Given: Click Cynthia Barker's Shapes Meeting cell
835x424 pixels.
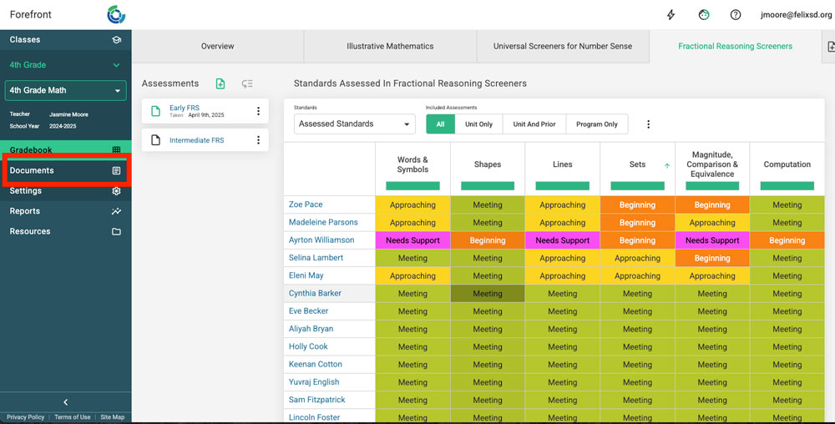Looking at the screenshot, I should point(488,294).
